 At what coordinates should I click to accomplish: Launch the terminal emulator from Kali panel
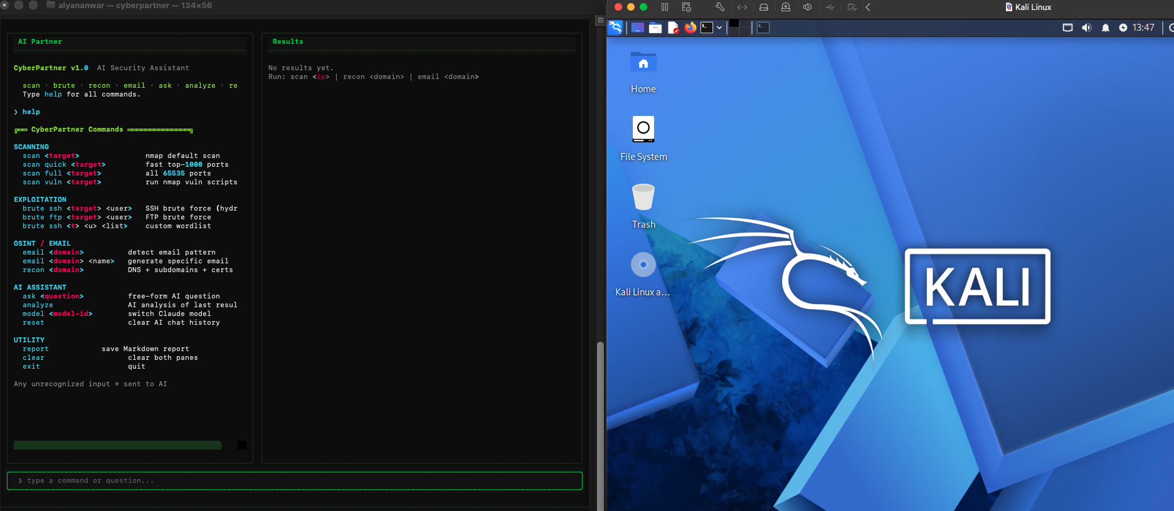coord(707,28)
